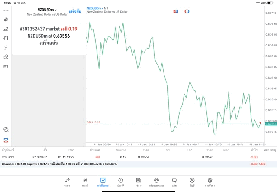
Task: Open the mailbox @ tab
Action: coord(156,182)
